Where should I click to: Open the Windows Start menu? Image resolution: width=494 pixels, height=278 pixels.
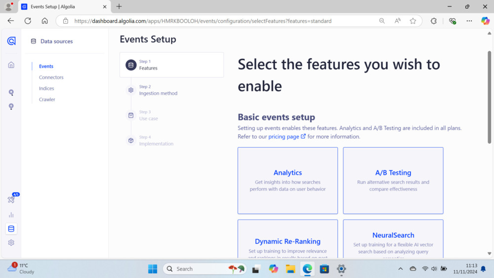coord(153,269)
